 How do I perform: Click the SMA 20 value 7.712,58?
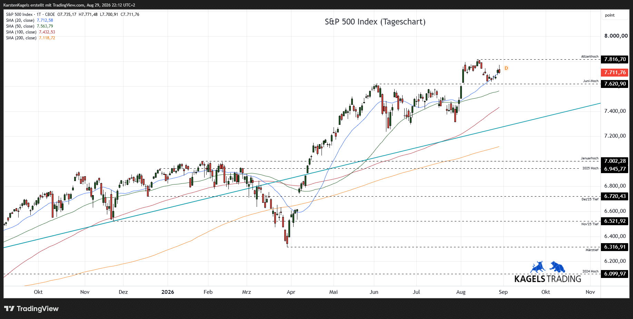45,20
